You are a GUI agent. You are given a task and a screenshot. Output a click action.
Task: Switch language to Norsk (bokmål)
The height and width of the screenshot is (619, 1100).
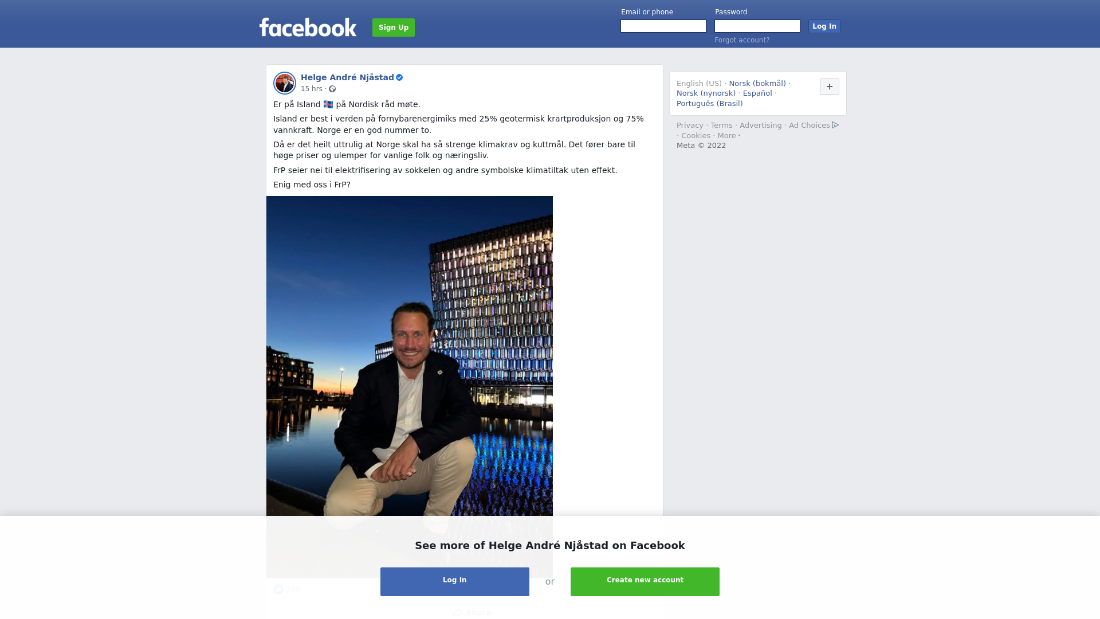pyautogui.click(x=757, y=84)
